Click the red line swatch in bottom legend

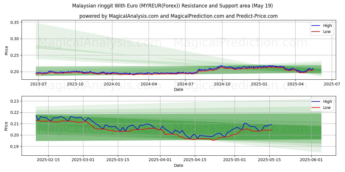(316, 108)
